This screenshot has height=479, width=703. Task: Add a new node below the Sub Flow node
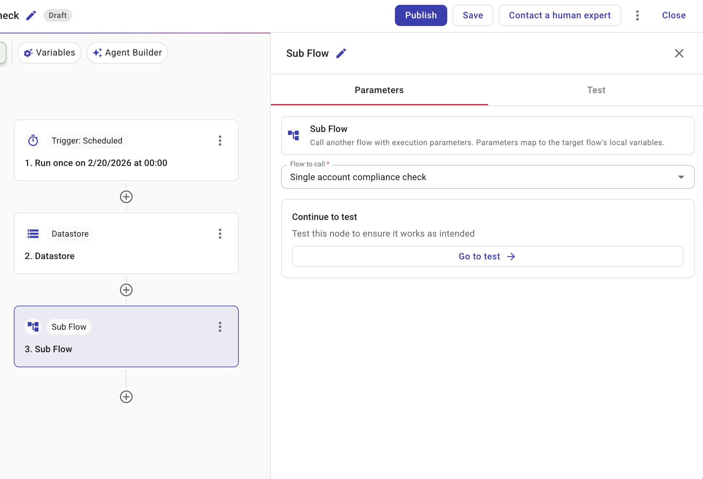pyautogui.click(x=126, y=397)
